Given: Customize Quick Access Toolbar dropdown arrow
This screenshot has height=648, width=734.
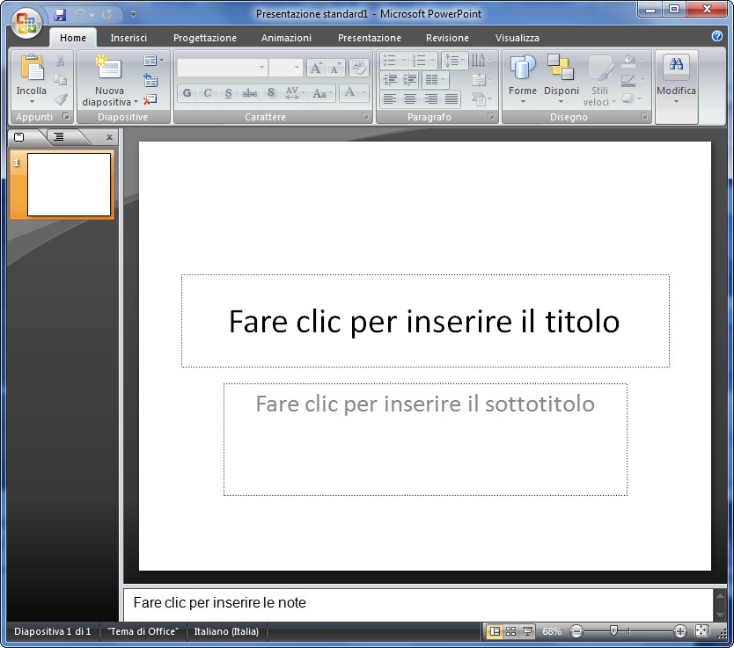Looking at the screenshot, I should pos(134,15).
